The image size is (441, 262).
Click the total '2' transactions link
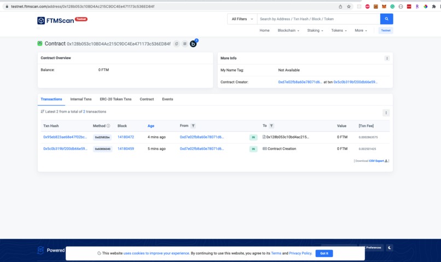[84, 112]
